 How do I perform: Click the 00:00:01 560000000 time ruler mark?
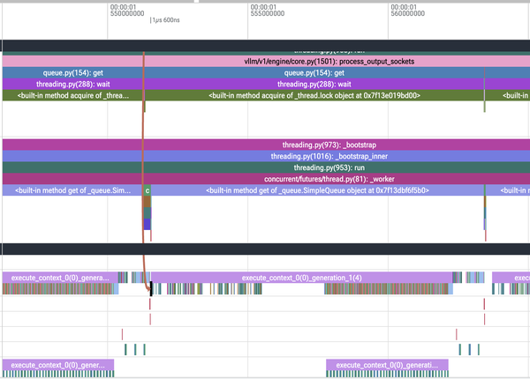(407, 10)
